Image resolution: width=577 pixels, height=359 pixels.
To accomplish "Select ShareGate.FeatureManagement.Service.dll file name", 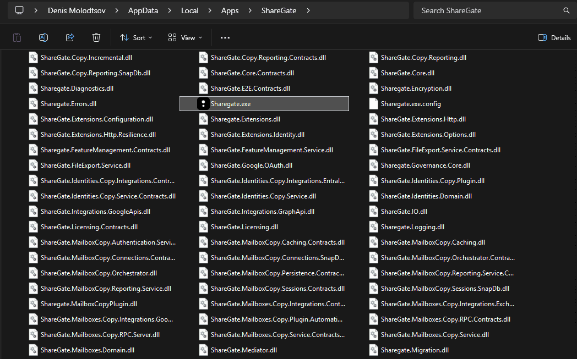I will (x=272, y=150).
